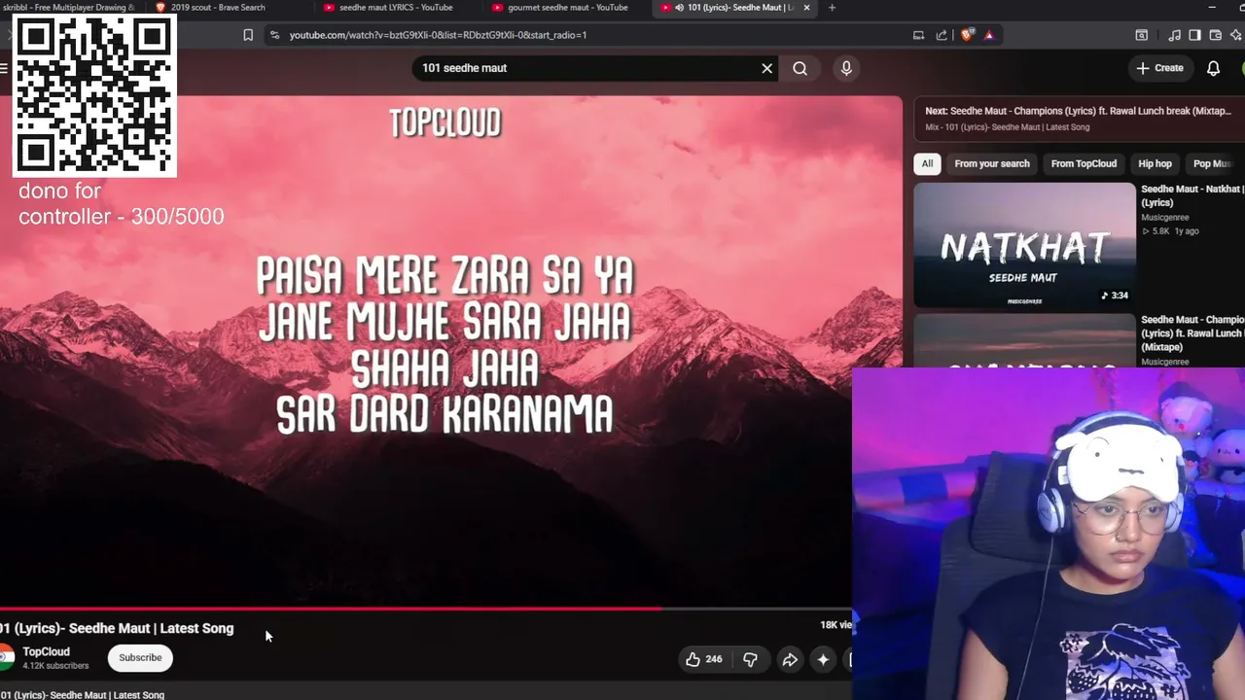The width and height of the screenshot is (1245, 700).
Task: Click the video progress bar
Action: pyautogui.click(x=426, y=610)
